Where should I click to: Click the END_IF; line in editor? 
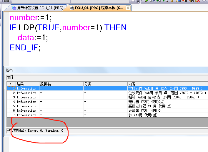(x=25, y=48)
